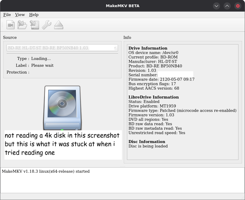The width and height of the screenshot is (245, 200).
Task: Click the Drive Information heading in Info panel
Action: (148, 48)
